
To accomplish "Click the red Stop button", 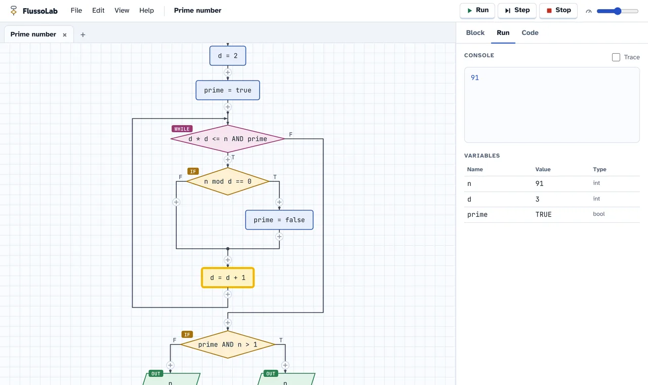I will click(558, 10).
